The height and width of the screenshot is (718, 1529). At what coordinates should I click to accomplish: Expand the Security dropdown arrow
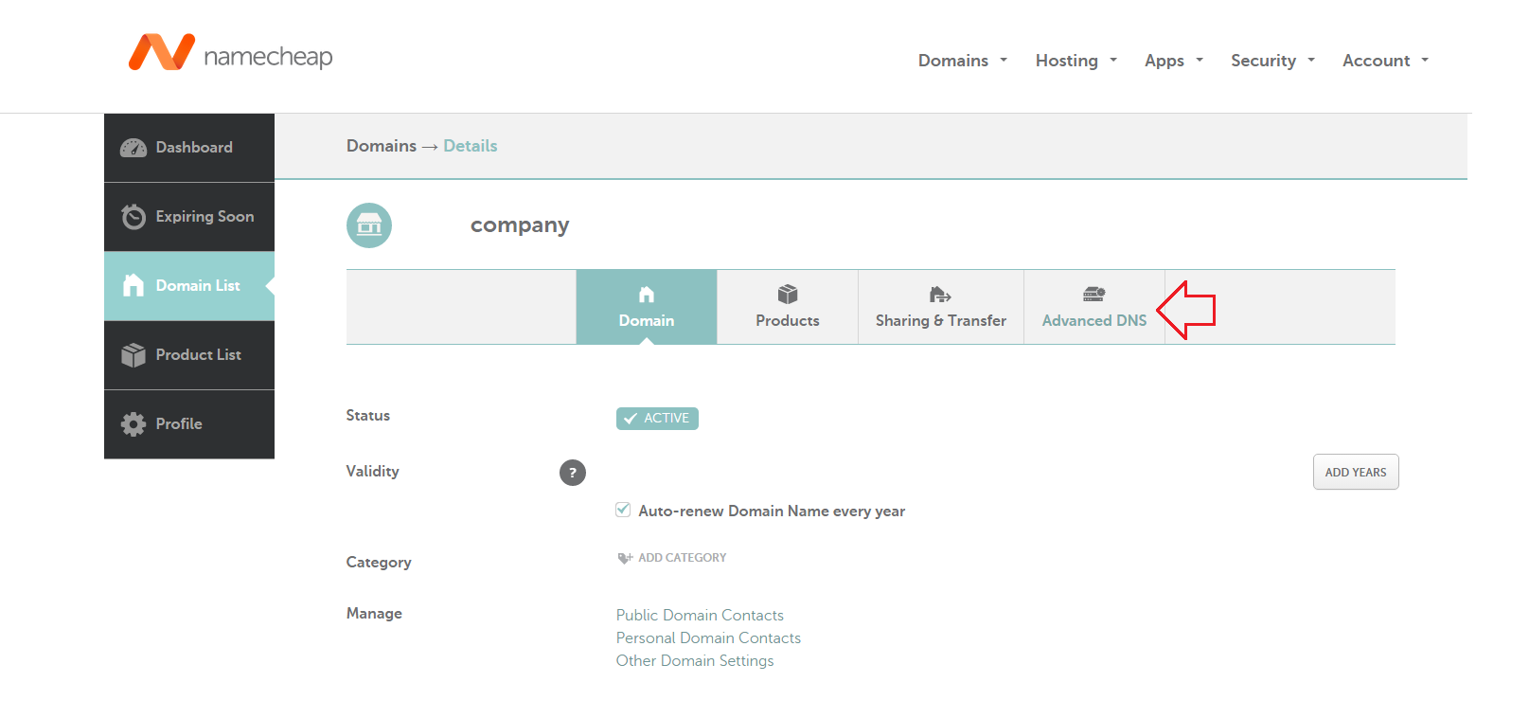pos(1311,60)
